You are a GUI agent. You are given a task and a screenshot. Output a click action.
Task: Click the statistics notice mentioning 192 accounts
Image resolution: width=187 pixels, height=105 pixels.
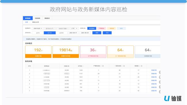(49, 39)
